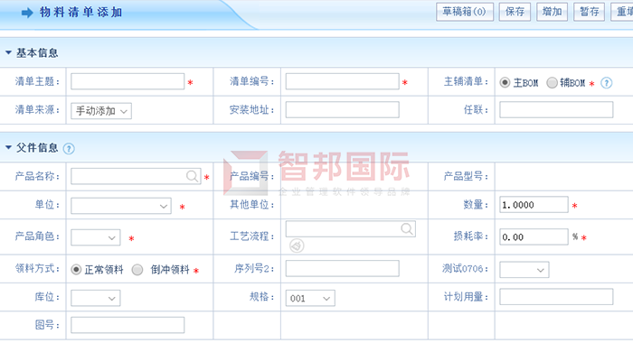Click the 增加 button
Image resolution: width=633 pixels, height=343 pixels.
click(x=552, y=12)
